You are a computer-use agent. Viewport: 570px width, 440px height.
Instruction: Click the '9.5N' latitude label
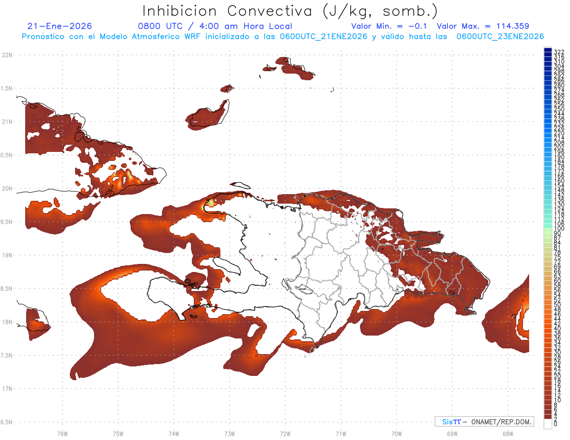coord(7,222)
